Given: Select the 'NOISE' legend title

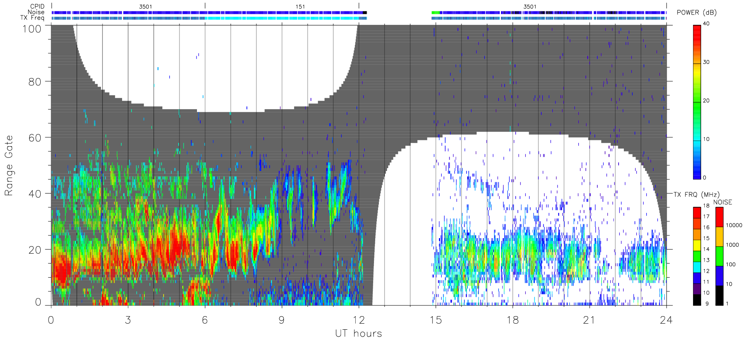Looking at the screenshot, I should click(x=722, y=202).
